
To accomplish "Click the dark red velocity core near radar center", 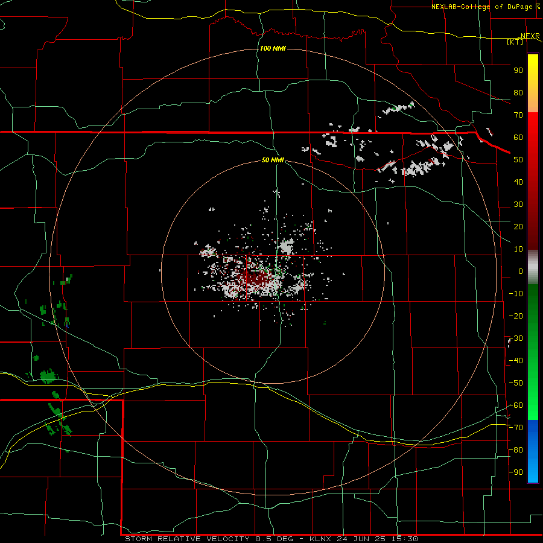I will pyautogui.click(x=256, y=278).
